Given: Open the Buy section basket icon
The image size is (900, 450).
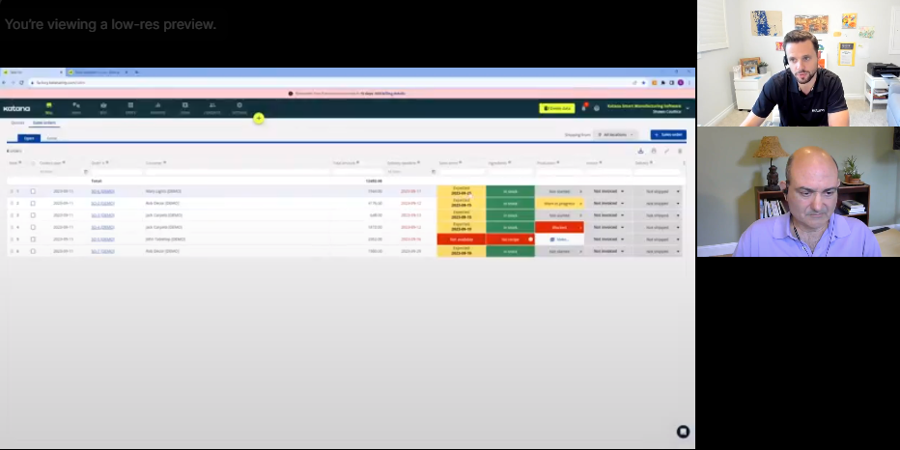Looking at the screenshot, I should click(103, 108).
